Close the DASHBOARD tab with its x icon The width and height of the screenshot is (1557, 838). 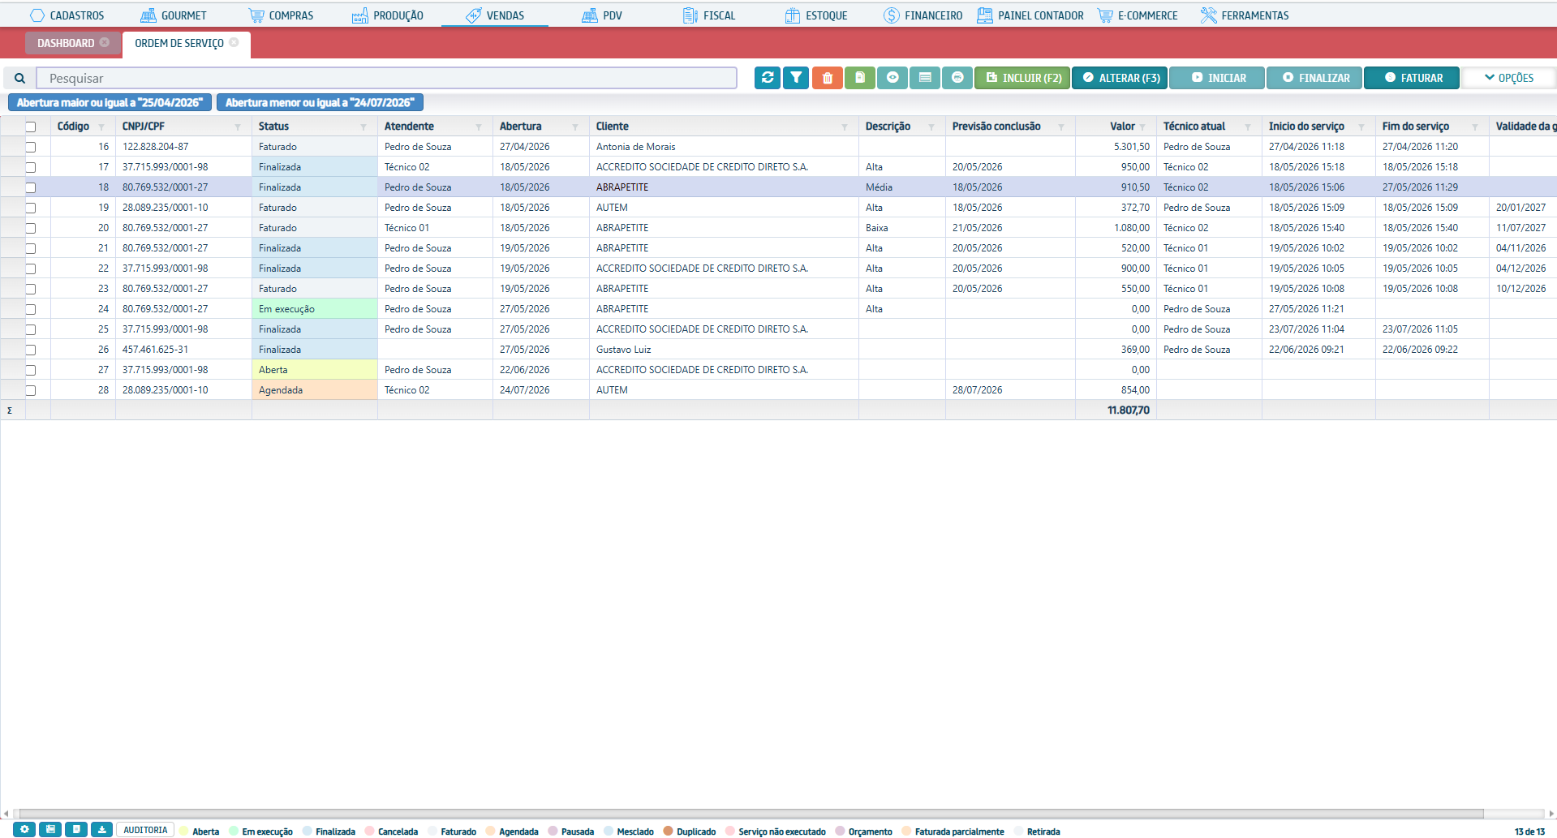click(x=105, y=42)
